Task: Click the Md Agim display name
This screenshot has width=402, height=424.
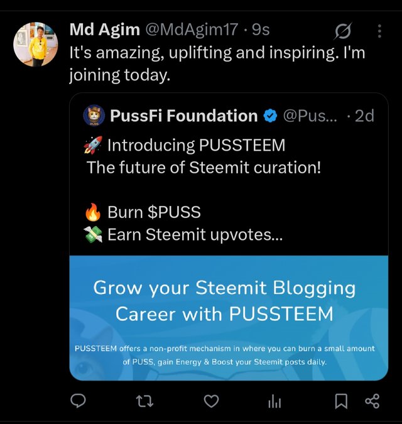Action: pos(105,29)
